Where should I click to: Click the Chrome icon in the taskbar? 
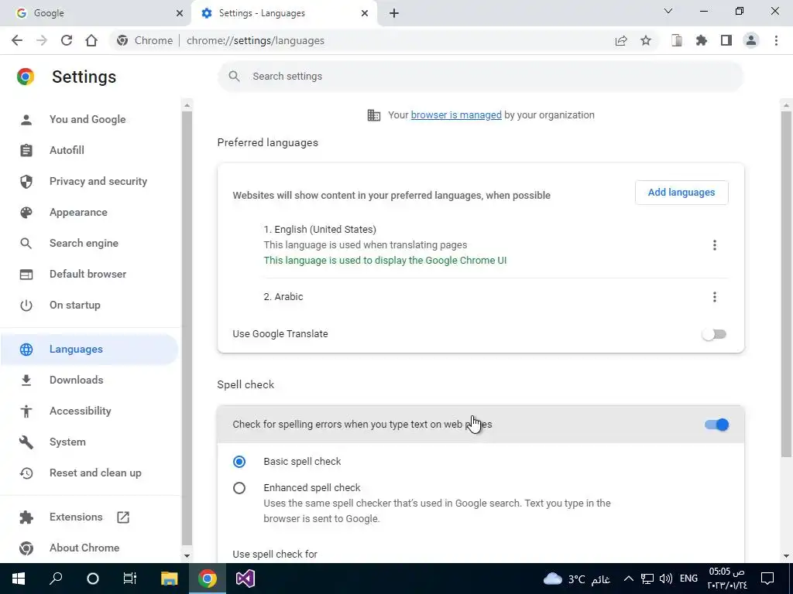[x=207, y=579]
